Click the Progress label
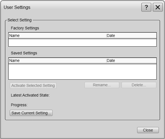This screenshot has height=139, width=165. pyautogui.click(x=19, y=105)
